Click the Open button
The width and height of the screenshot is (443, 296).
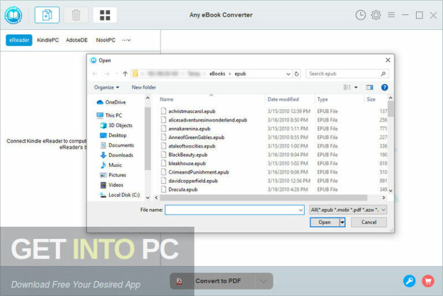[x=325, y=222]
